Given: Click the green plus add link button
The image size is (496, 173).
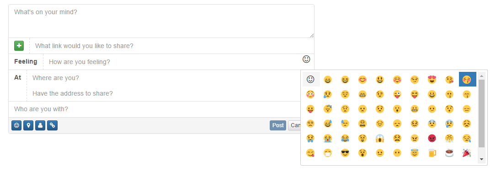Looking at the screenshot, I should [x=19, y=46].
